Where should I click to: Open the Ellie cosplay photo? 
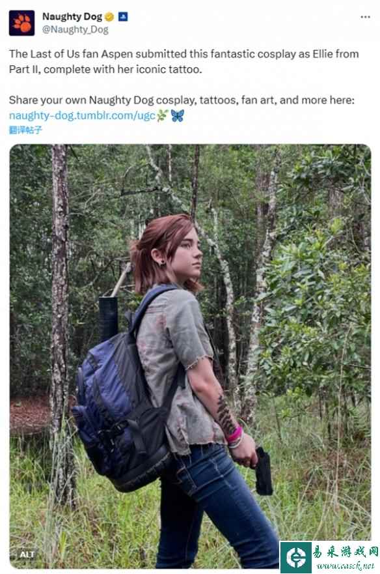point(190,356)
